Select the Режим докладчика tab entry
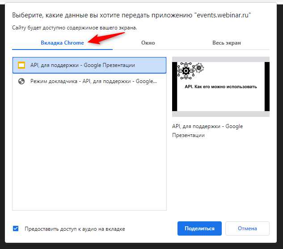Screen dimensions: 283x249 tap(89, 81)
